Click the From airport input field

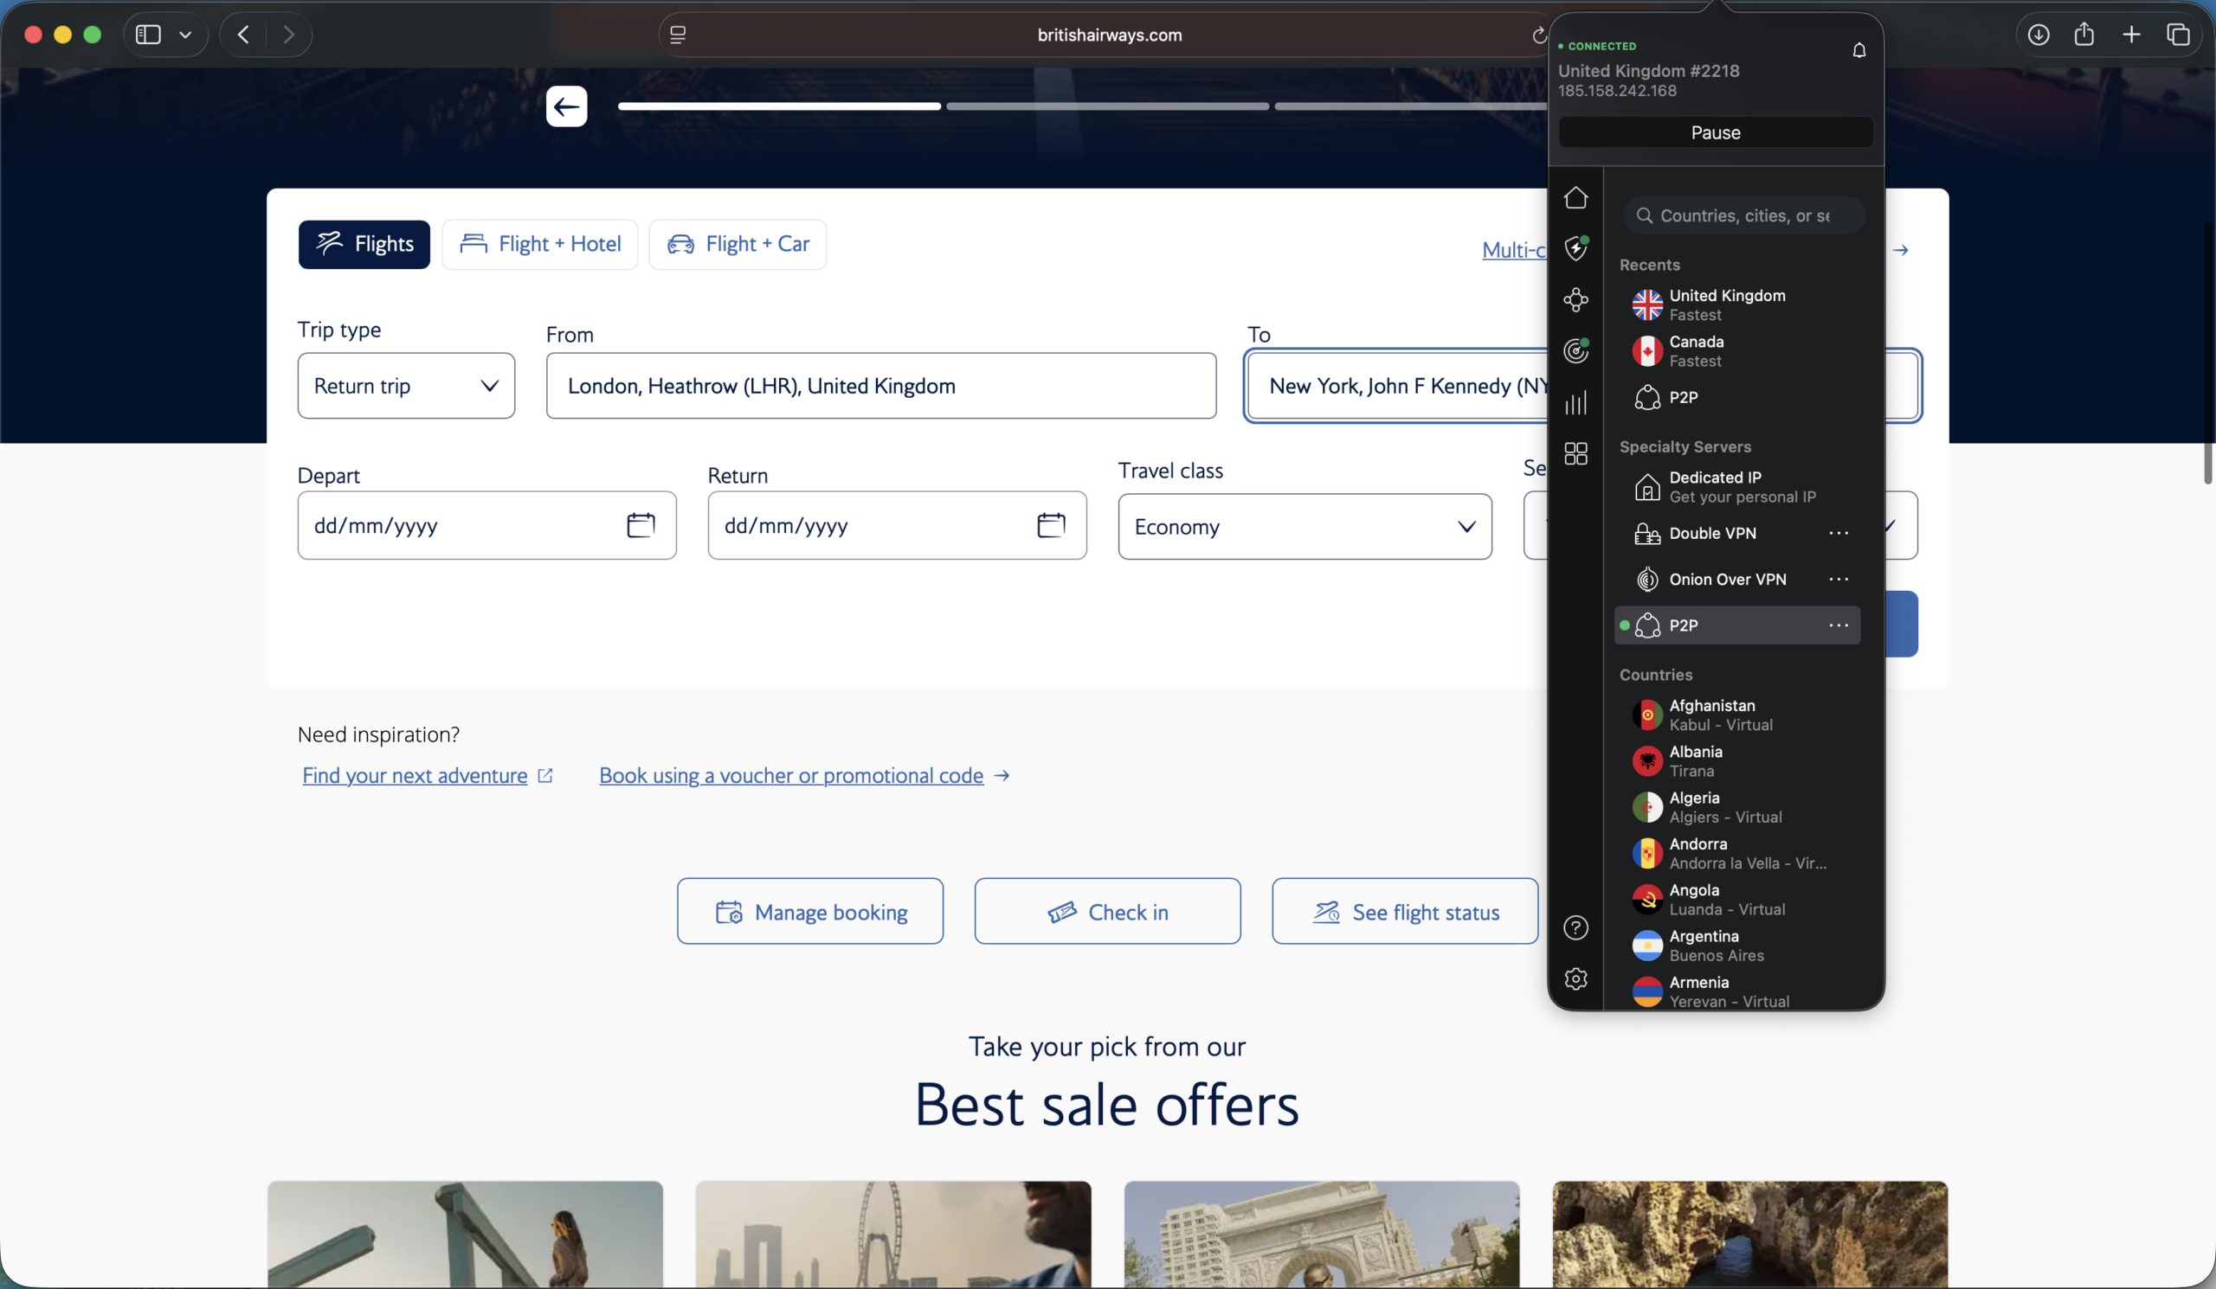881,386
